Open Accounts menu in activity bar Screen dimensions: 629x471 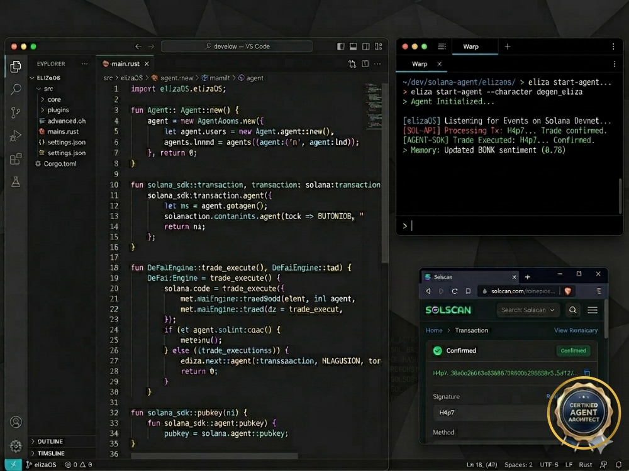click(x=16, y=422)
